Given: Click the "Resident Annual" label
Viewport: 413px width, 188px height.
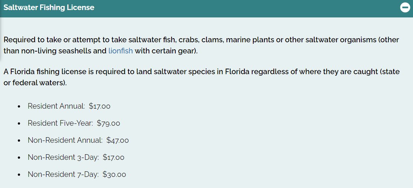Looking at the screenshot, I should pos(56,106).
